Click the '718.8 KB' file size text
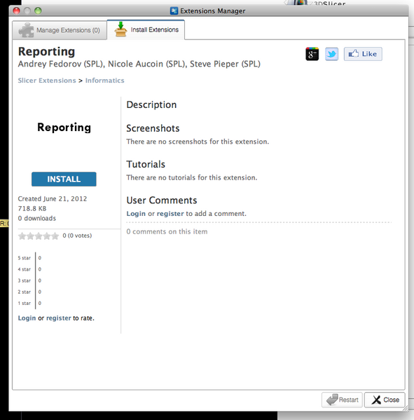The height and width of the screenshot is (420, 414). 32,208
